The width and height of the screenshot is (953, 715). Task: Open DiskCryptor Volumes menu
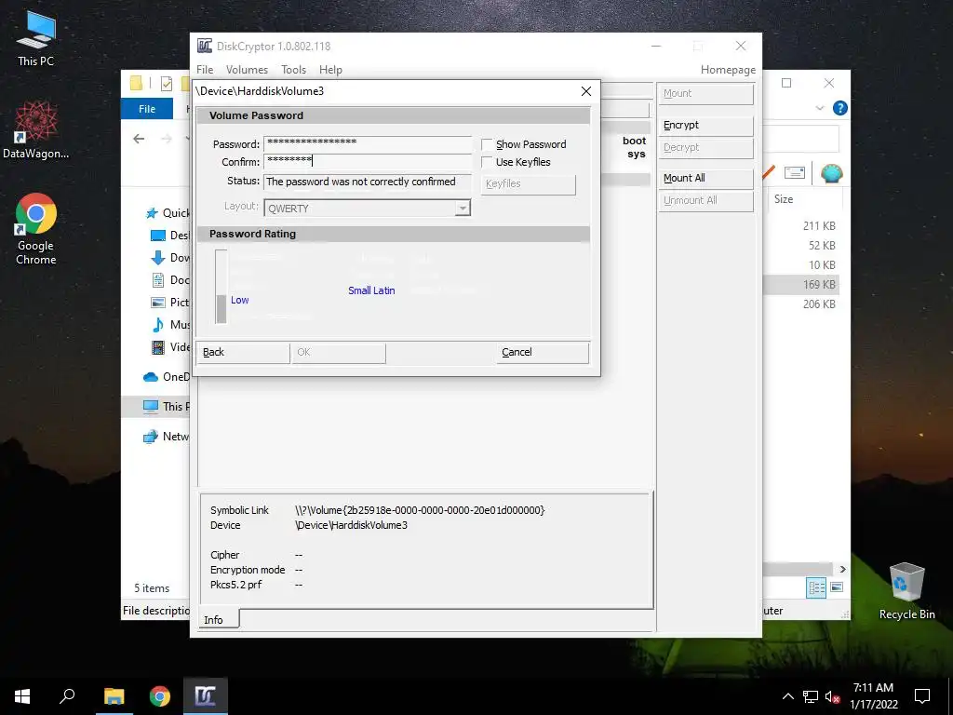[x=247, y=70]
